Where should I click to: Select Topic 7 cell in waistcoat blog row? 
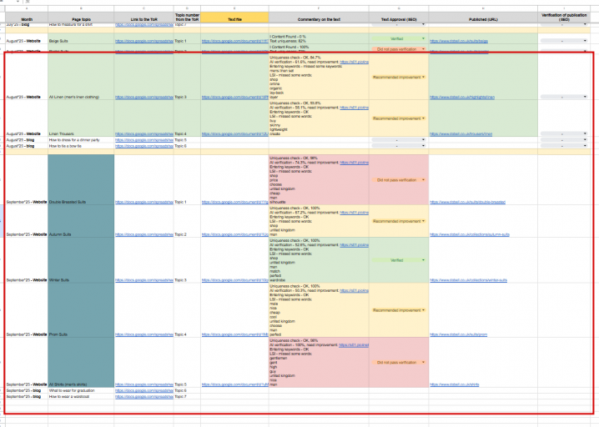tap(187, 397)
